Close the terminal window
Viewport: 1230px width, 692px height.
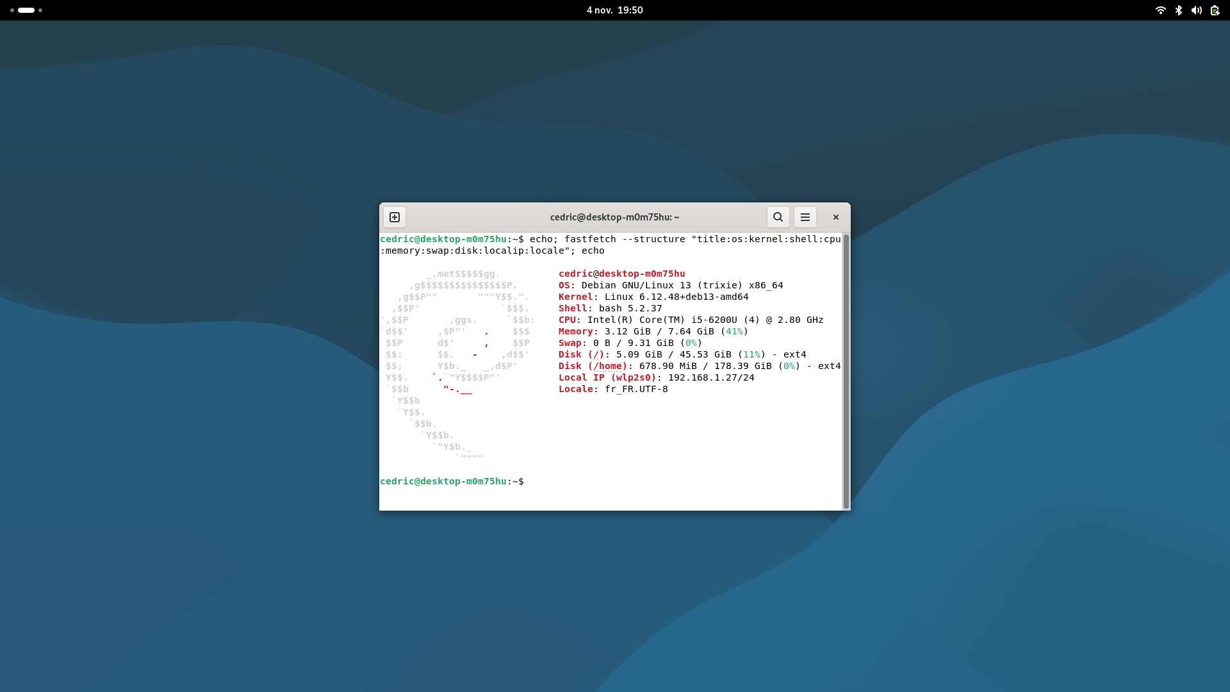coord(836,217)
